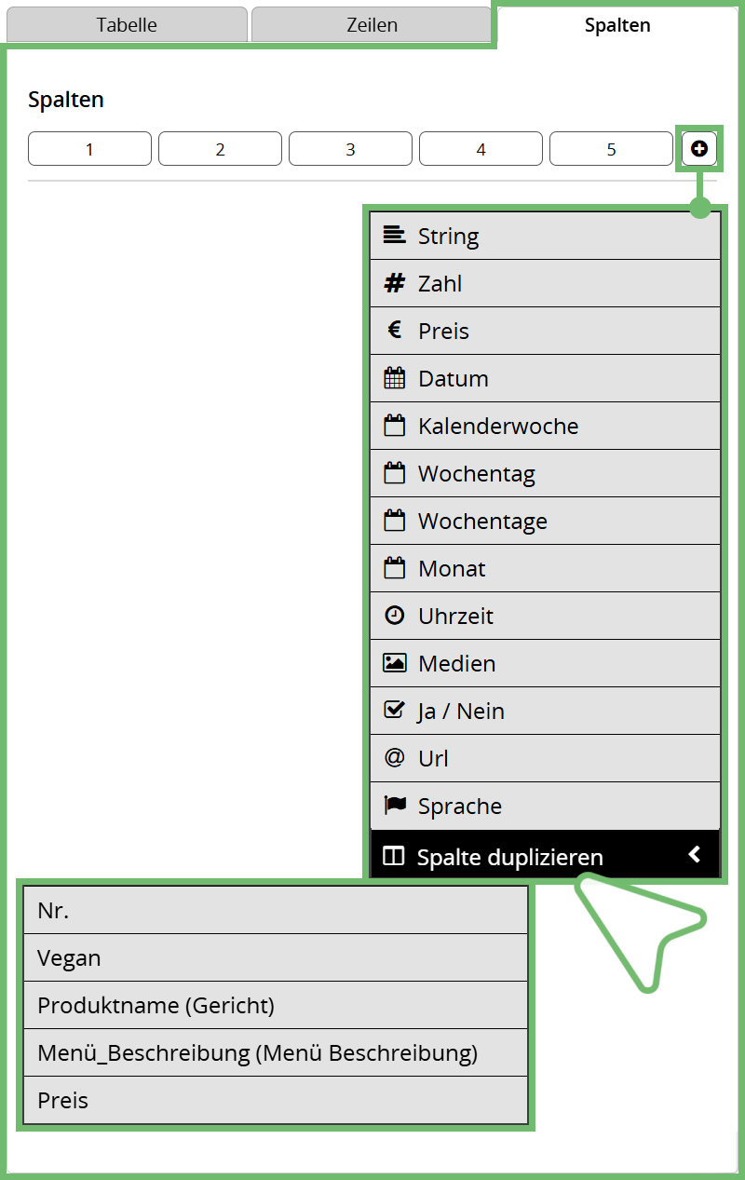Viewport: 745px width, 1180px height.
Task: Click the clock icon for Uhrzeit
Action: click(394, 616)
